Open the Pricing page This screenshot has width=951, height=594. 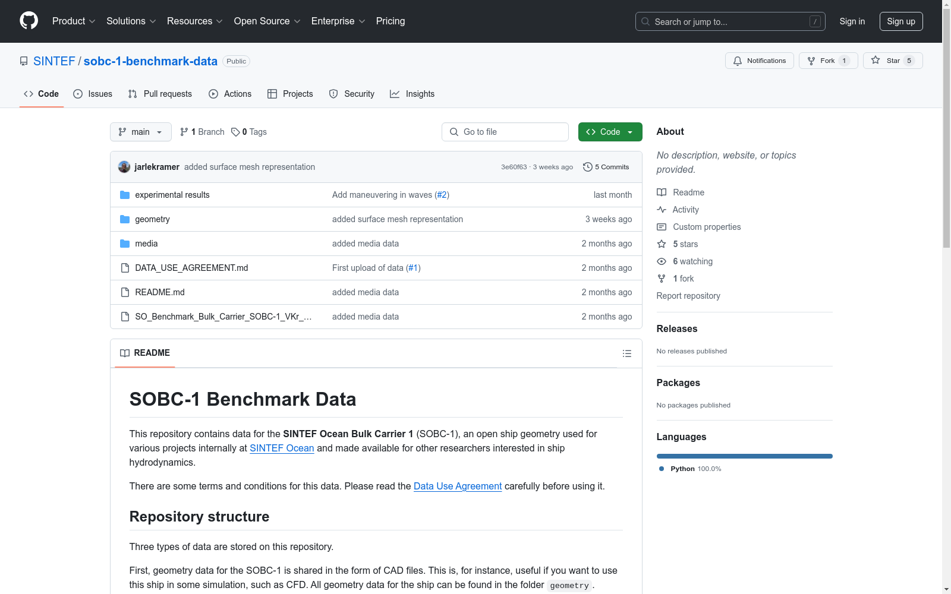[x=391, y=21]
